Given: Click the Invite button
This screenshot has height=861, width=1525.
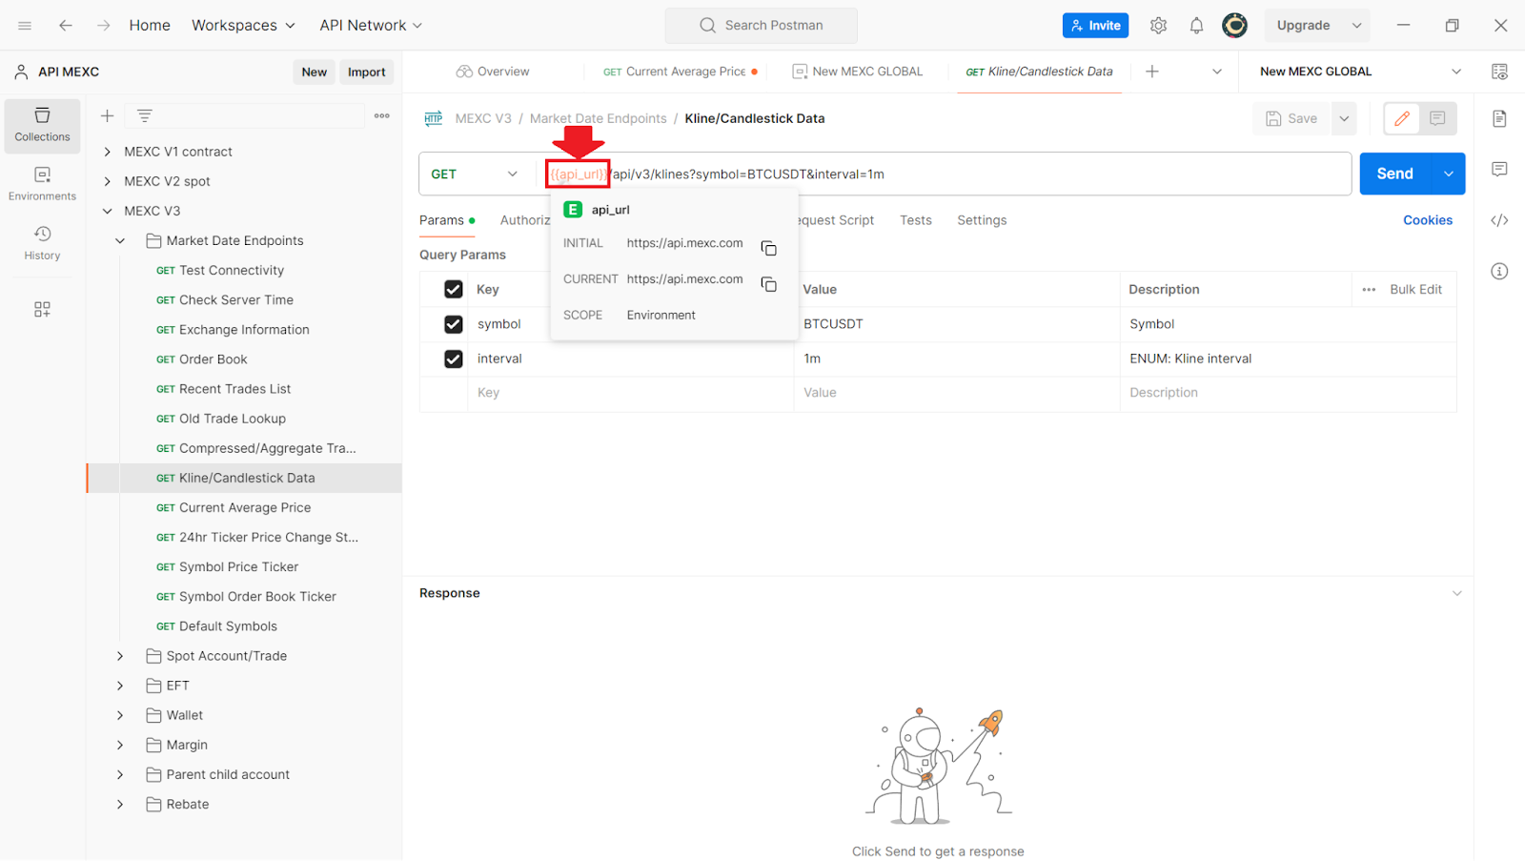Looking at the screenshot, I should [x=1095, y=26].
